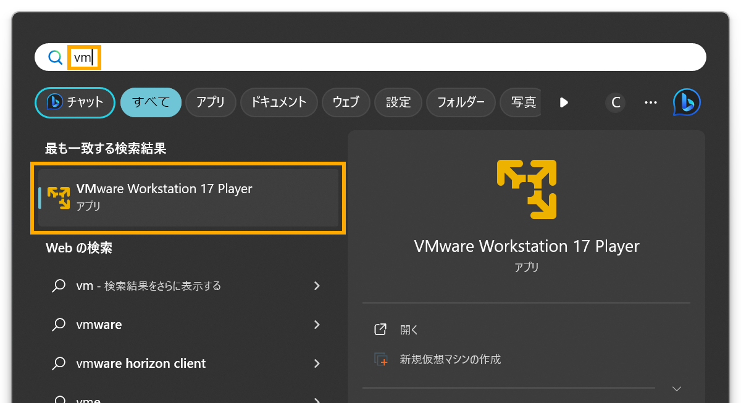Click the search magnifier icon in search box
The image size is (741, 403).
(56, 57)
